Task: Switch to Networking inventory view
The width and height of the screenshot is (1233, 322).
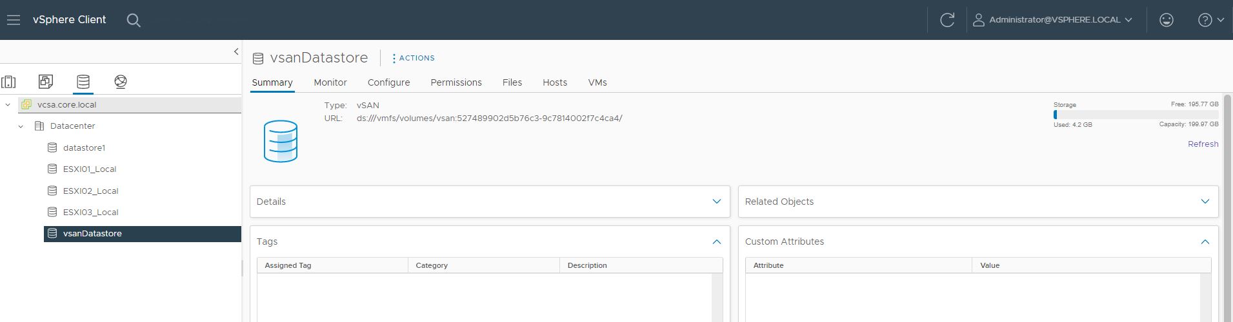Action: pos(121,82)
